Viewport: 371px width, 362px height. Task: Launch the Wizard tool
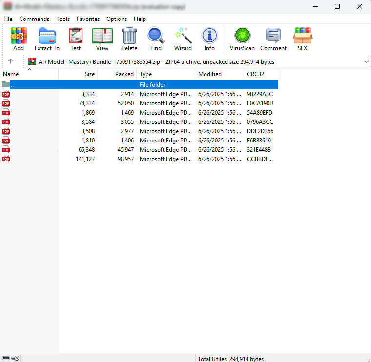[183, 39]
